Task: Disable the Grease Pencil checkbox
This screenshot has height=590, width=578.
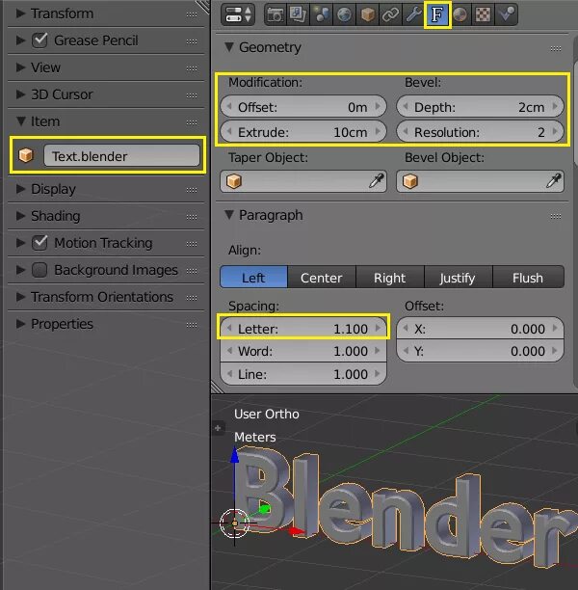Action: (39, 40)
